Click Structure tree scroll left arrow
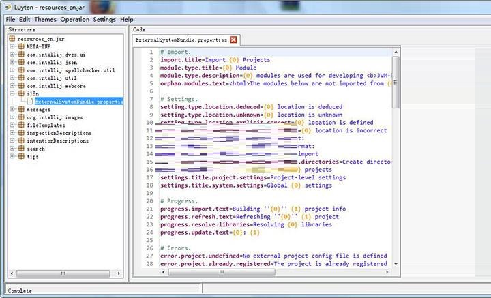The width and height of the screenshot is (491, 298). [x=12, y=273]
